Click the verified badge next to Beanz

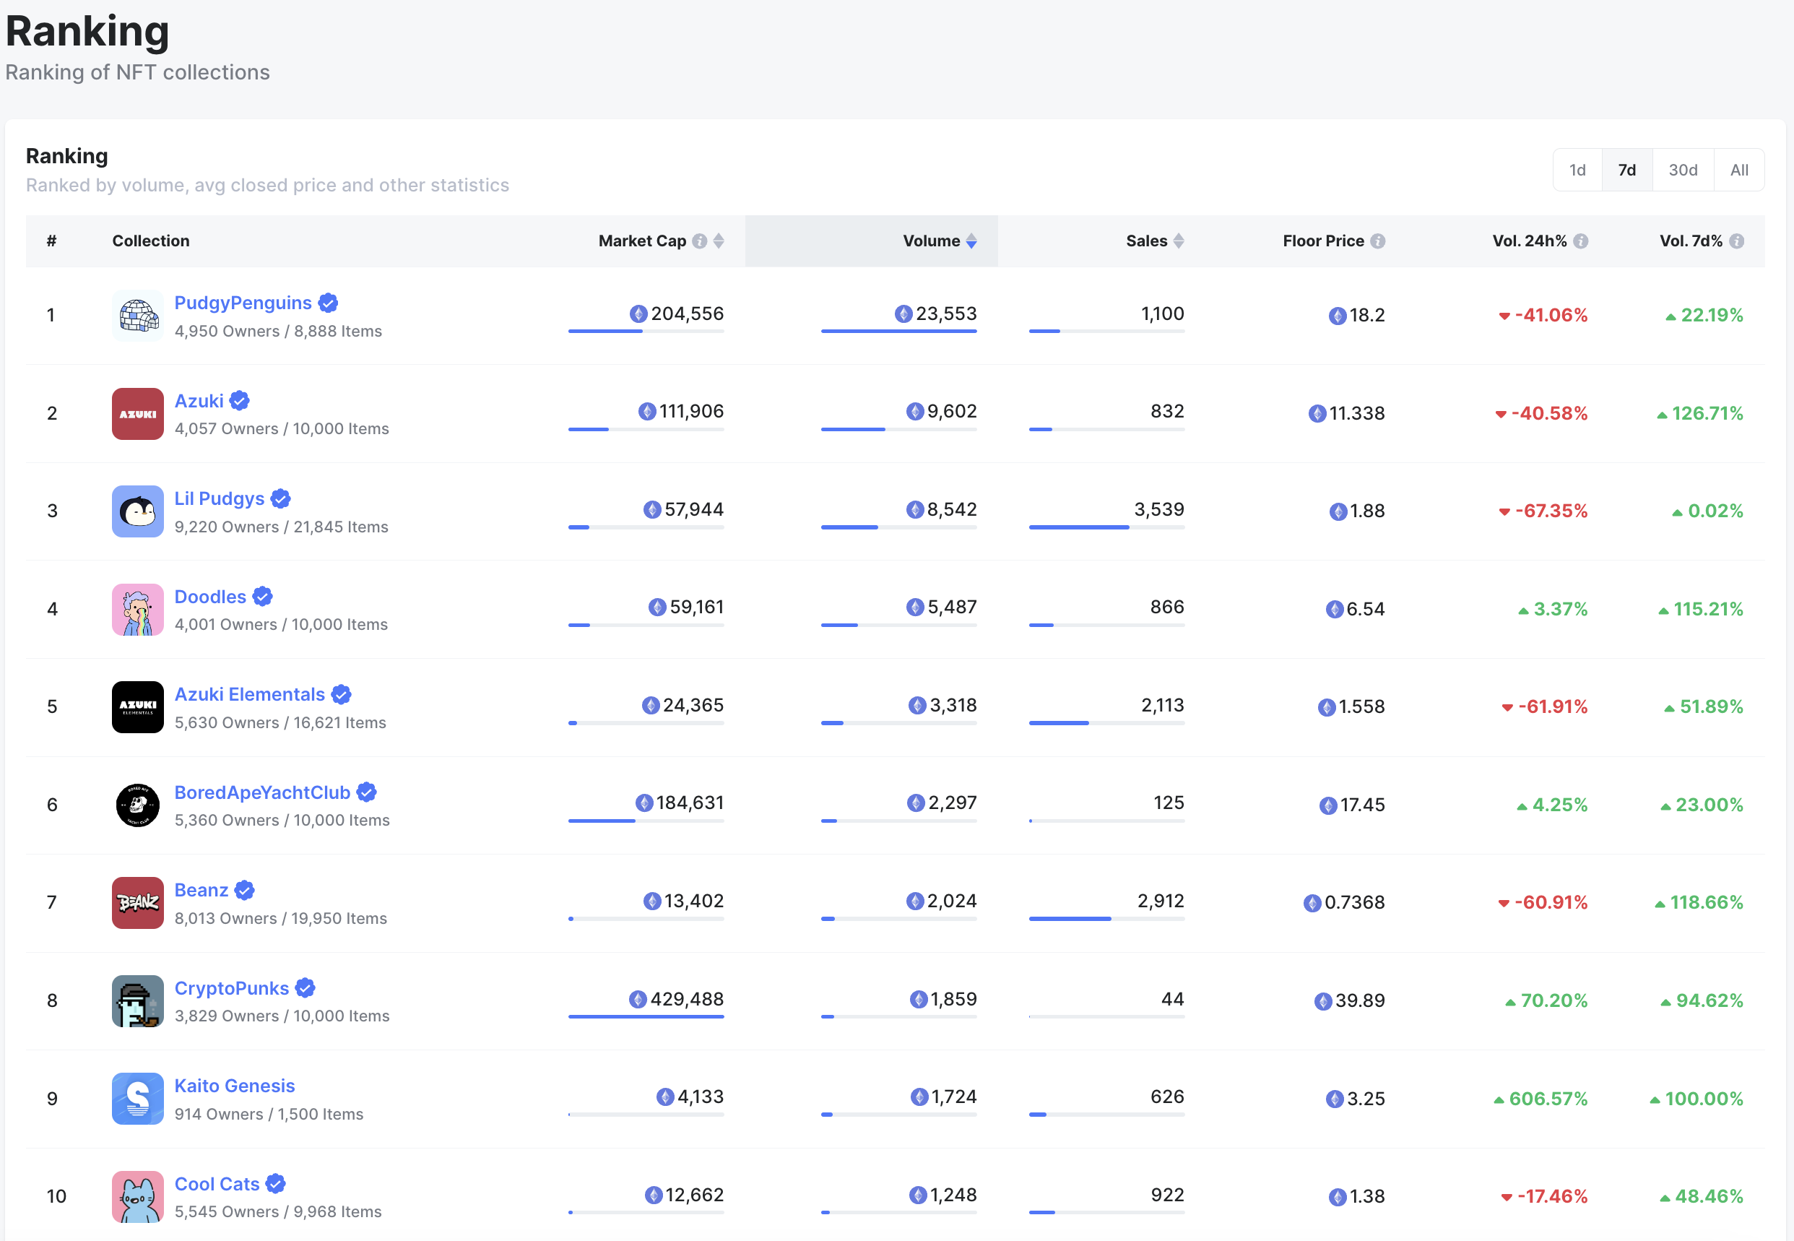click(245, 891)
